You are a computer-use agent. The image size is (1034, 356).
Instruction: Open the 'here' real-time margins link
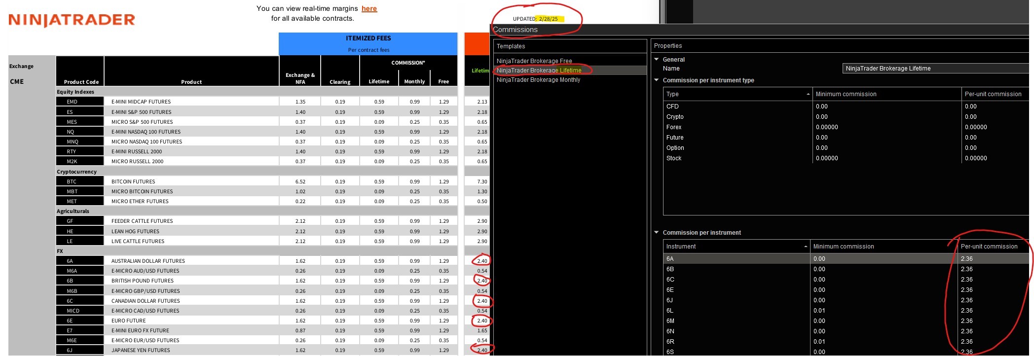click(369, 8)
